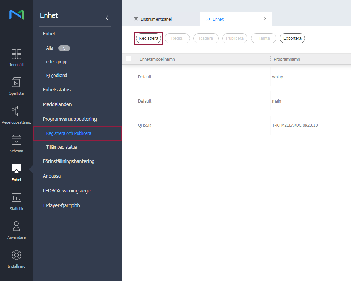The image size is (351, 281).
Task: Close the Enhet tab
Action: tap(265, 19)
